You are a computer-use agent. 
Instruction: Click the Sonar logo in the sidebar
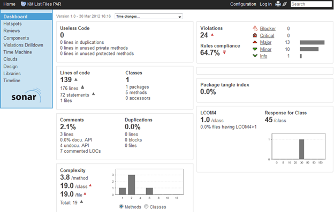point(26,96)
